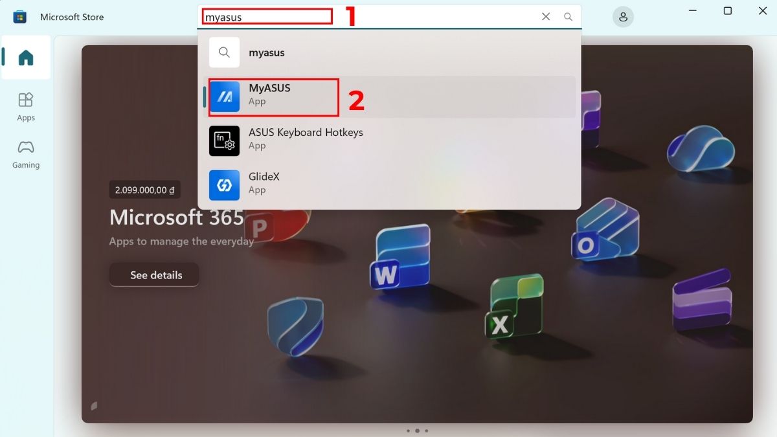Click the magnifier icon to run search
Screen dimensions: 777x437
pyautogui.click(x=568, y=17)
